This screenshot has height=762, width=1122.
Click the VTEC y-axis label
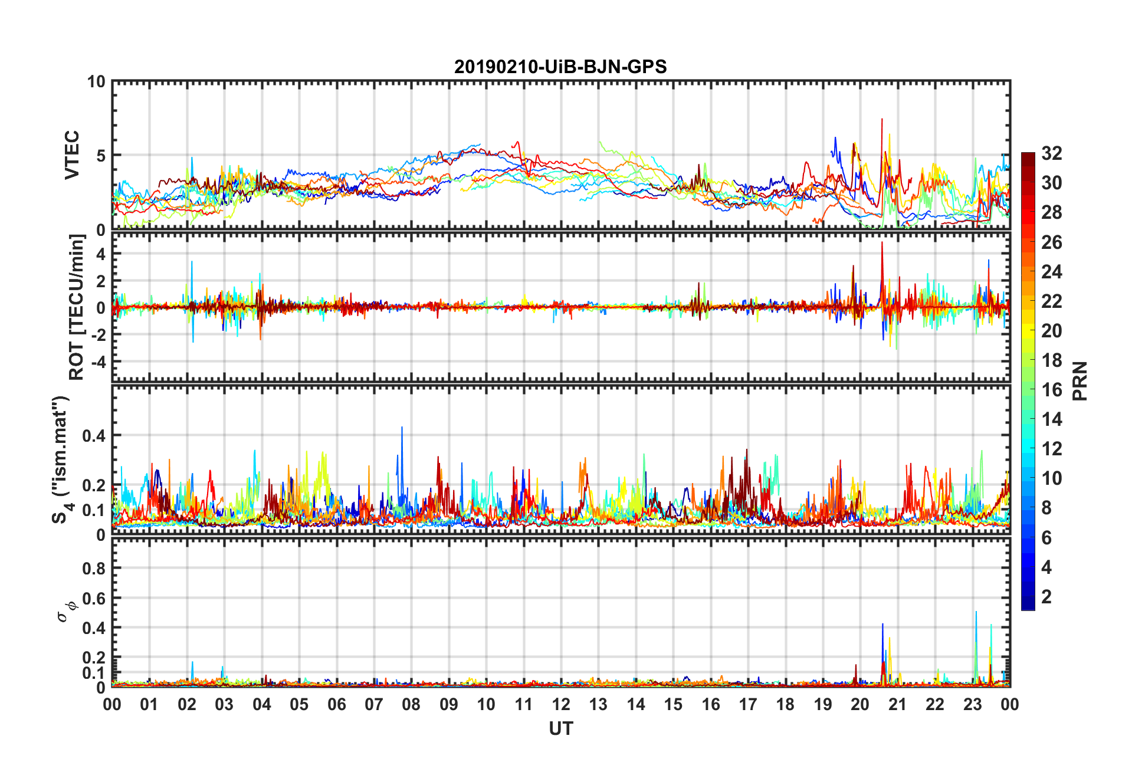pos(72,155)
